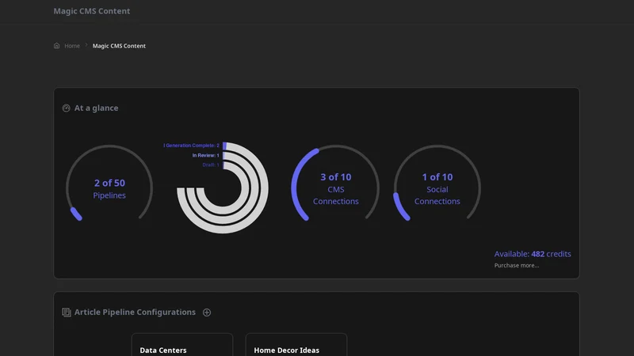The width and height of the screenshot is (634, 356).
Task: Click the Article Pipeline Configurations icon
Action: pos(67,312)
